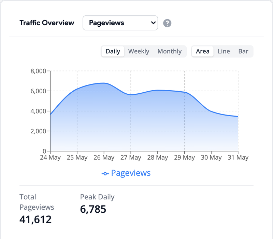Click the 25 May axis label
The height and width of the screenshot is (239, 273).
(x=77, y=158)
